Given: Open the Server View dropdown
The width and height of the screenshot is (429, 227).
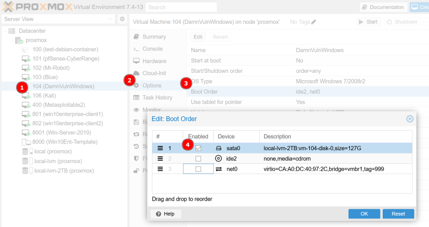Looking at the screenshot, I should pos(110,19).
